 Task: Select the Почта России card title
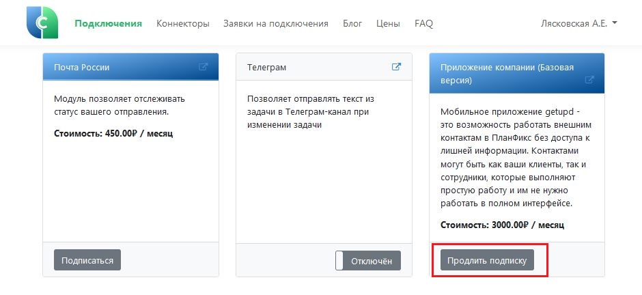(x=81, y=67)
